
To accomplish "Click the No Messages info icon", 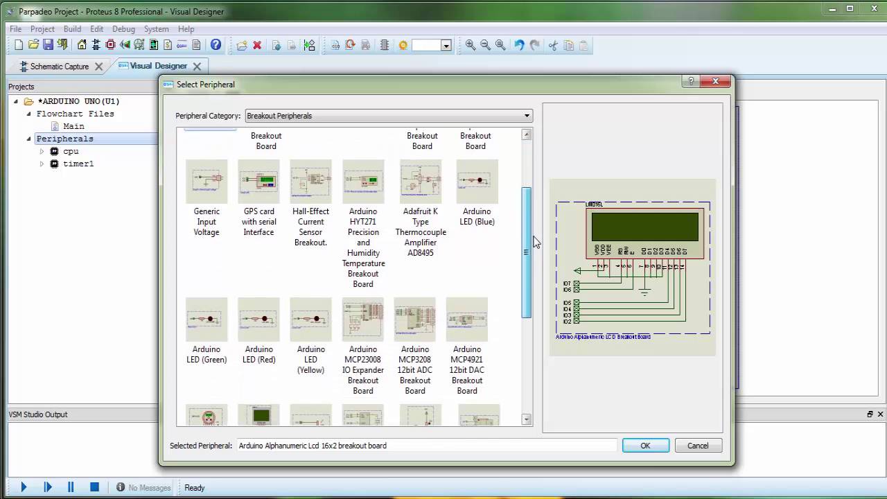I will [121, 487].
